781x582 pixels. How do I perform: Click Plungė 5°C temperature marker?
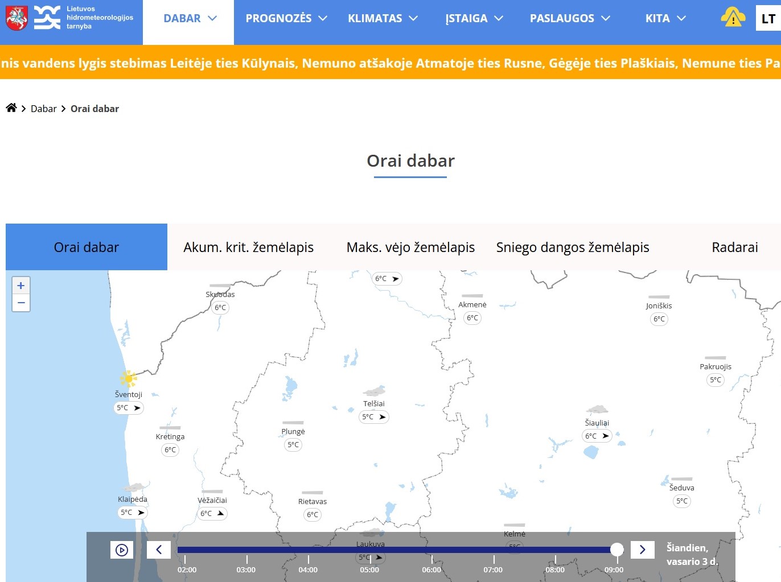(x=293, y=445)
